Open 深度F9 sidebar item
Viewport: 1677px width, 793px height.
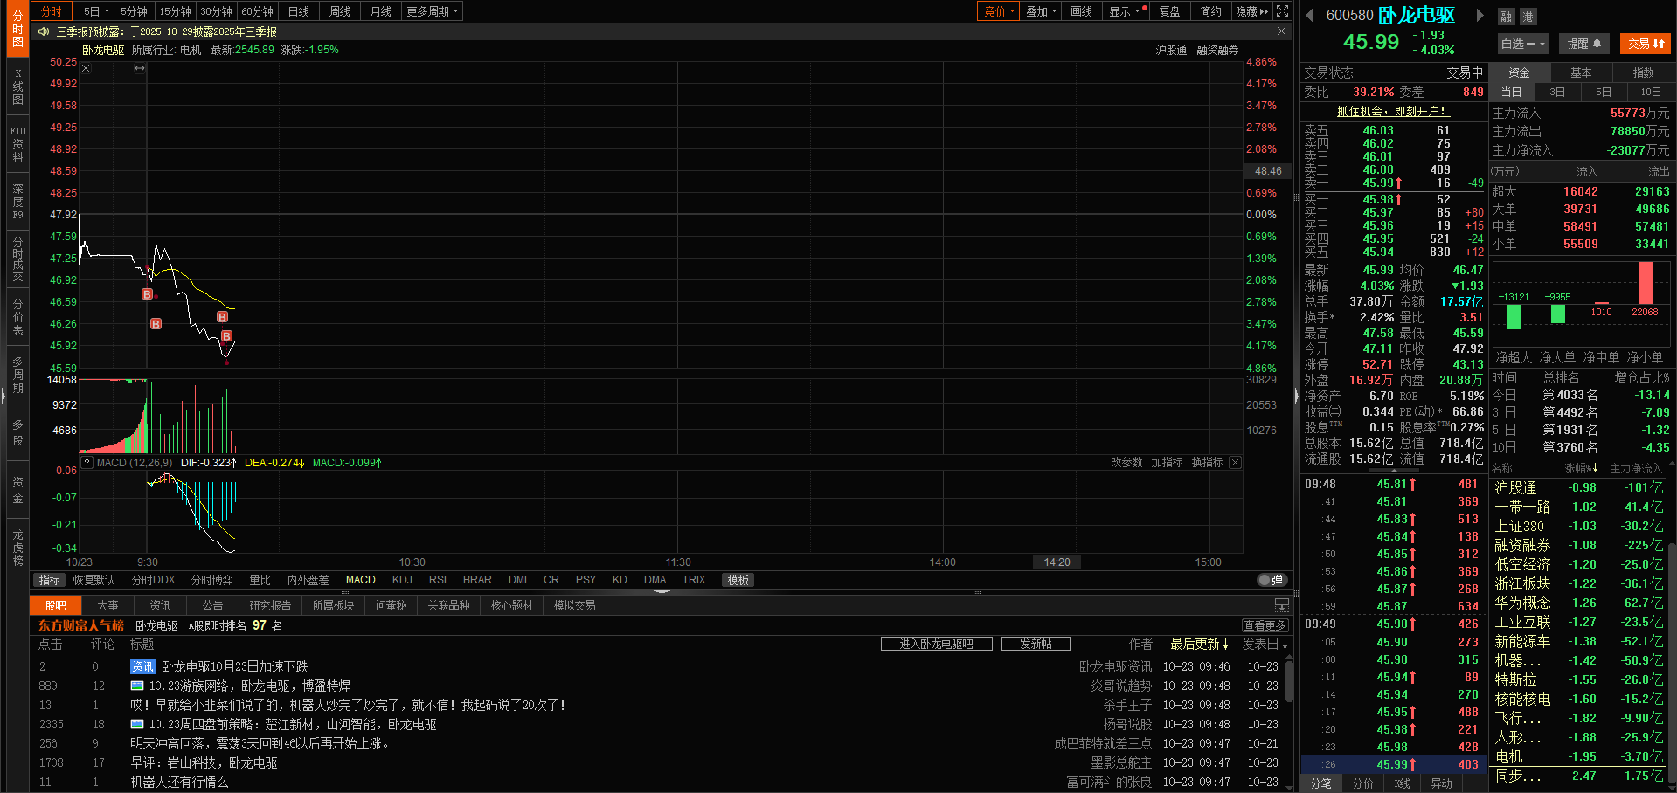tap(17, 201)
